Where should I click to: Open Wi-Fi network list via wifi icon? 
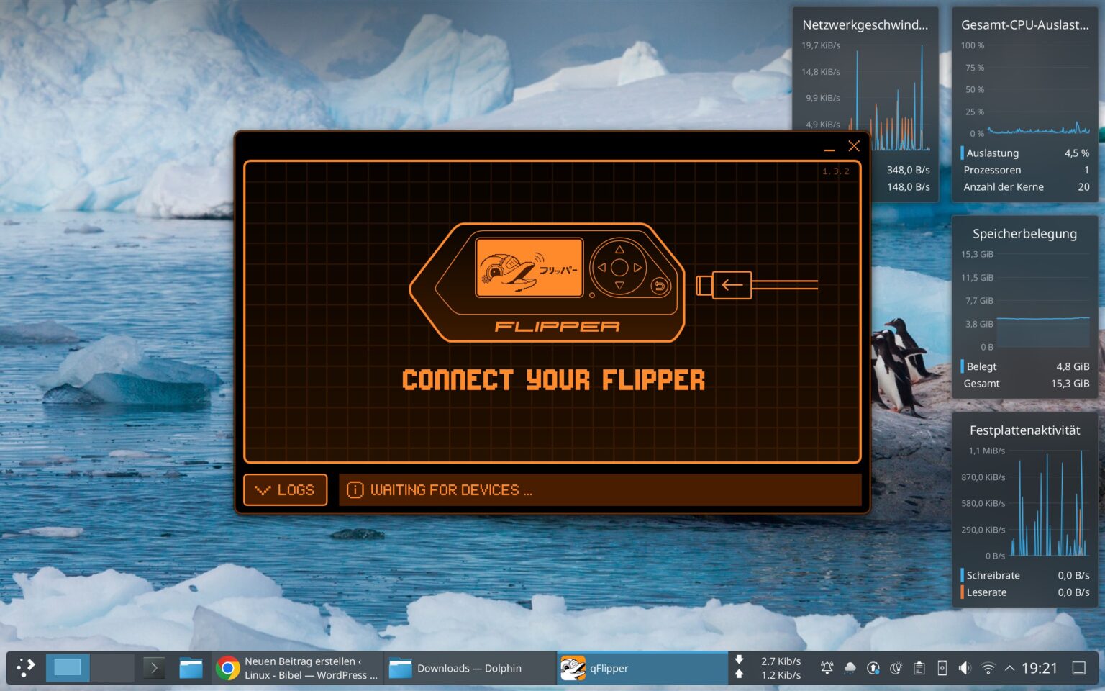pos(988,668)
